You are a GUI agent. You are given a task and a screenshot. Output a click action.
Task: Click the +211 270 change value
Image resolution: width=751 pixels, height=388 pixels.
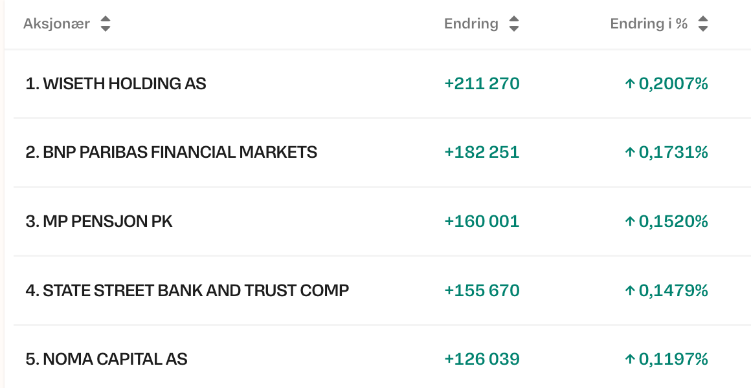[x=482, y=83]
